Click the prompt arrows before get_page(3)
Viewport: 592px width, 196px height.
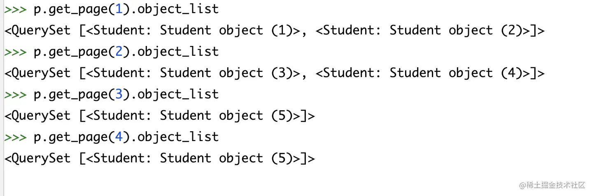(16, 95)
